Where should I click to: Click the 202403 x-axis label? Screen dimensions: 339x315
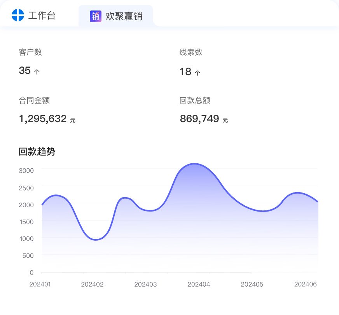[145, 284]
